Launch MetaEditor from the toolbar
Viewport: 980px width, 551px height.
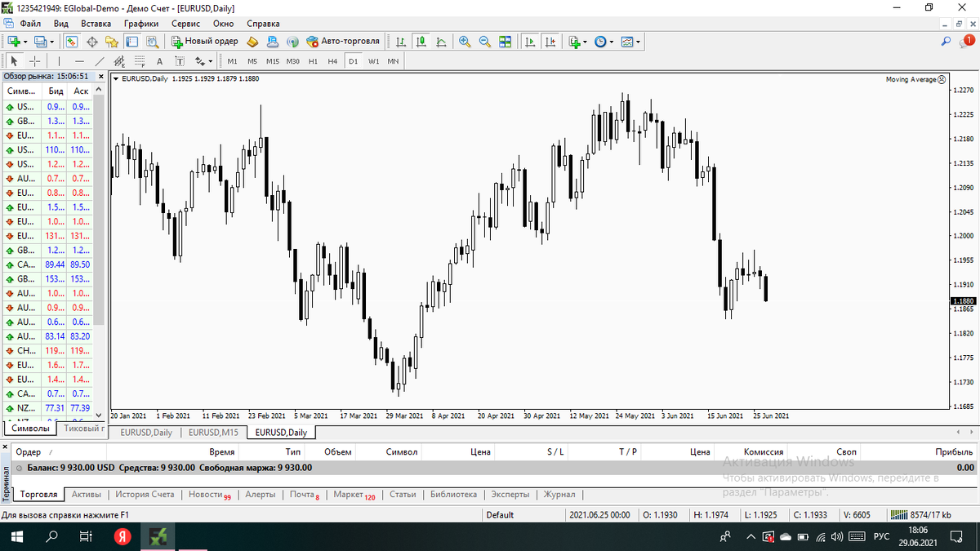tap(252, 41)
